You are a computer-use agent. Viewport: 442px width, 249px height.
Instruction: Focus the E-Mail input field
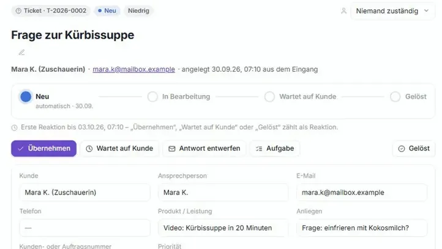[x=362, y=193]
